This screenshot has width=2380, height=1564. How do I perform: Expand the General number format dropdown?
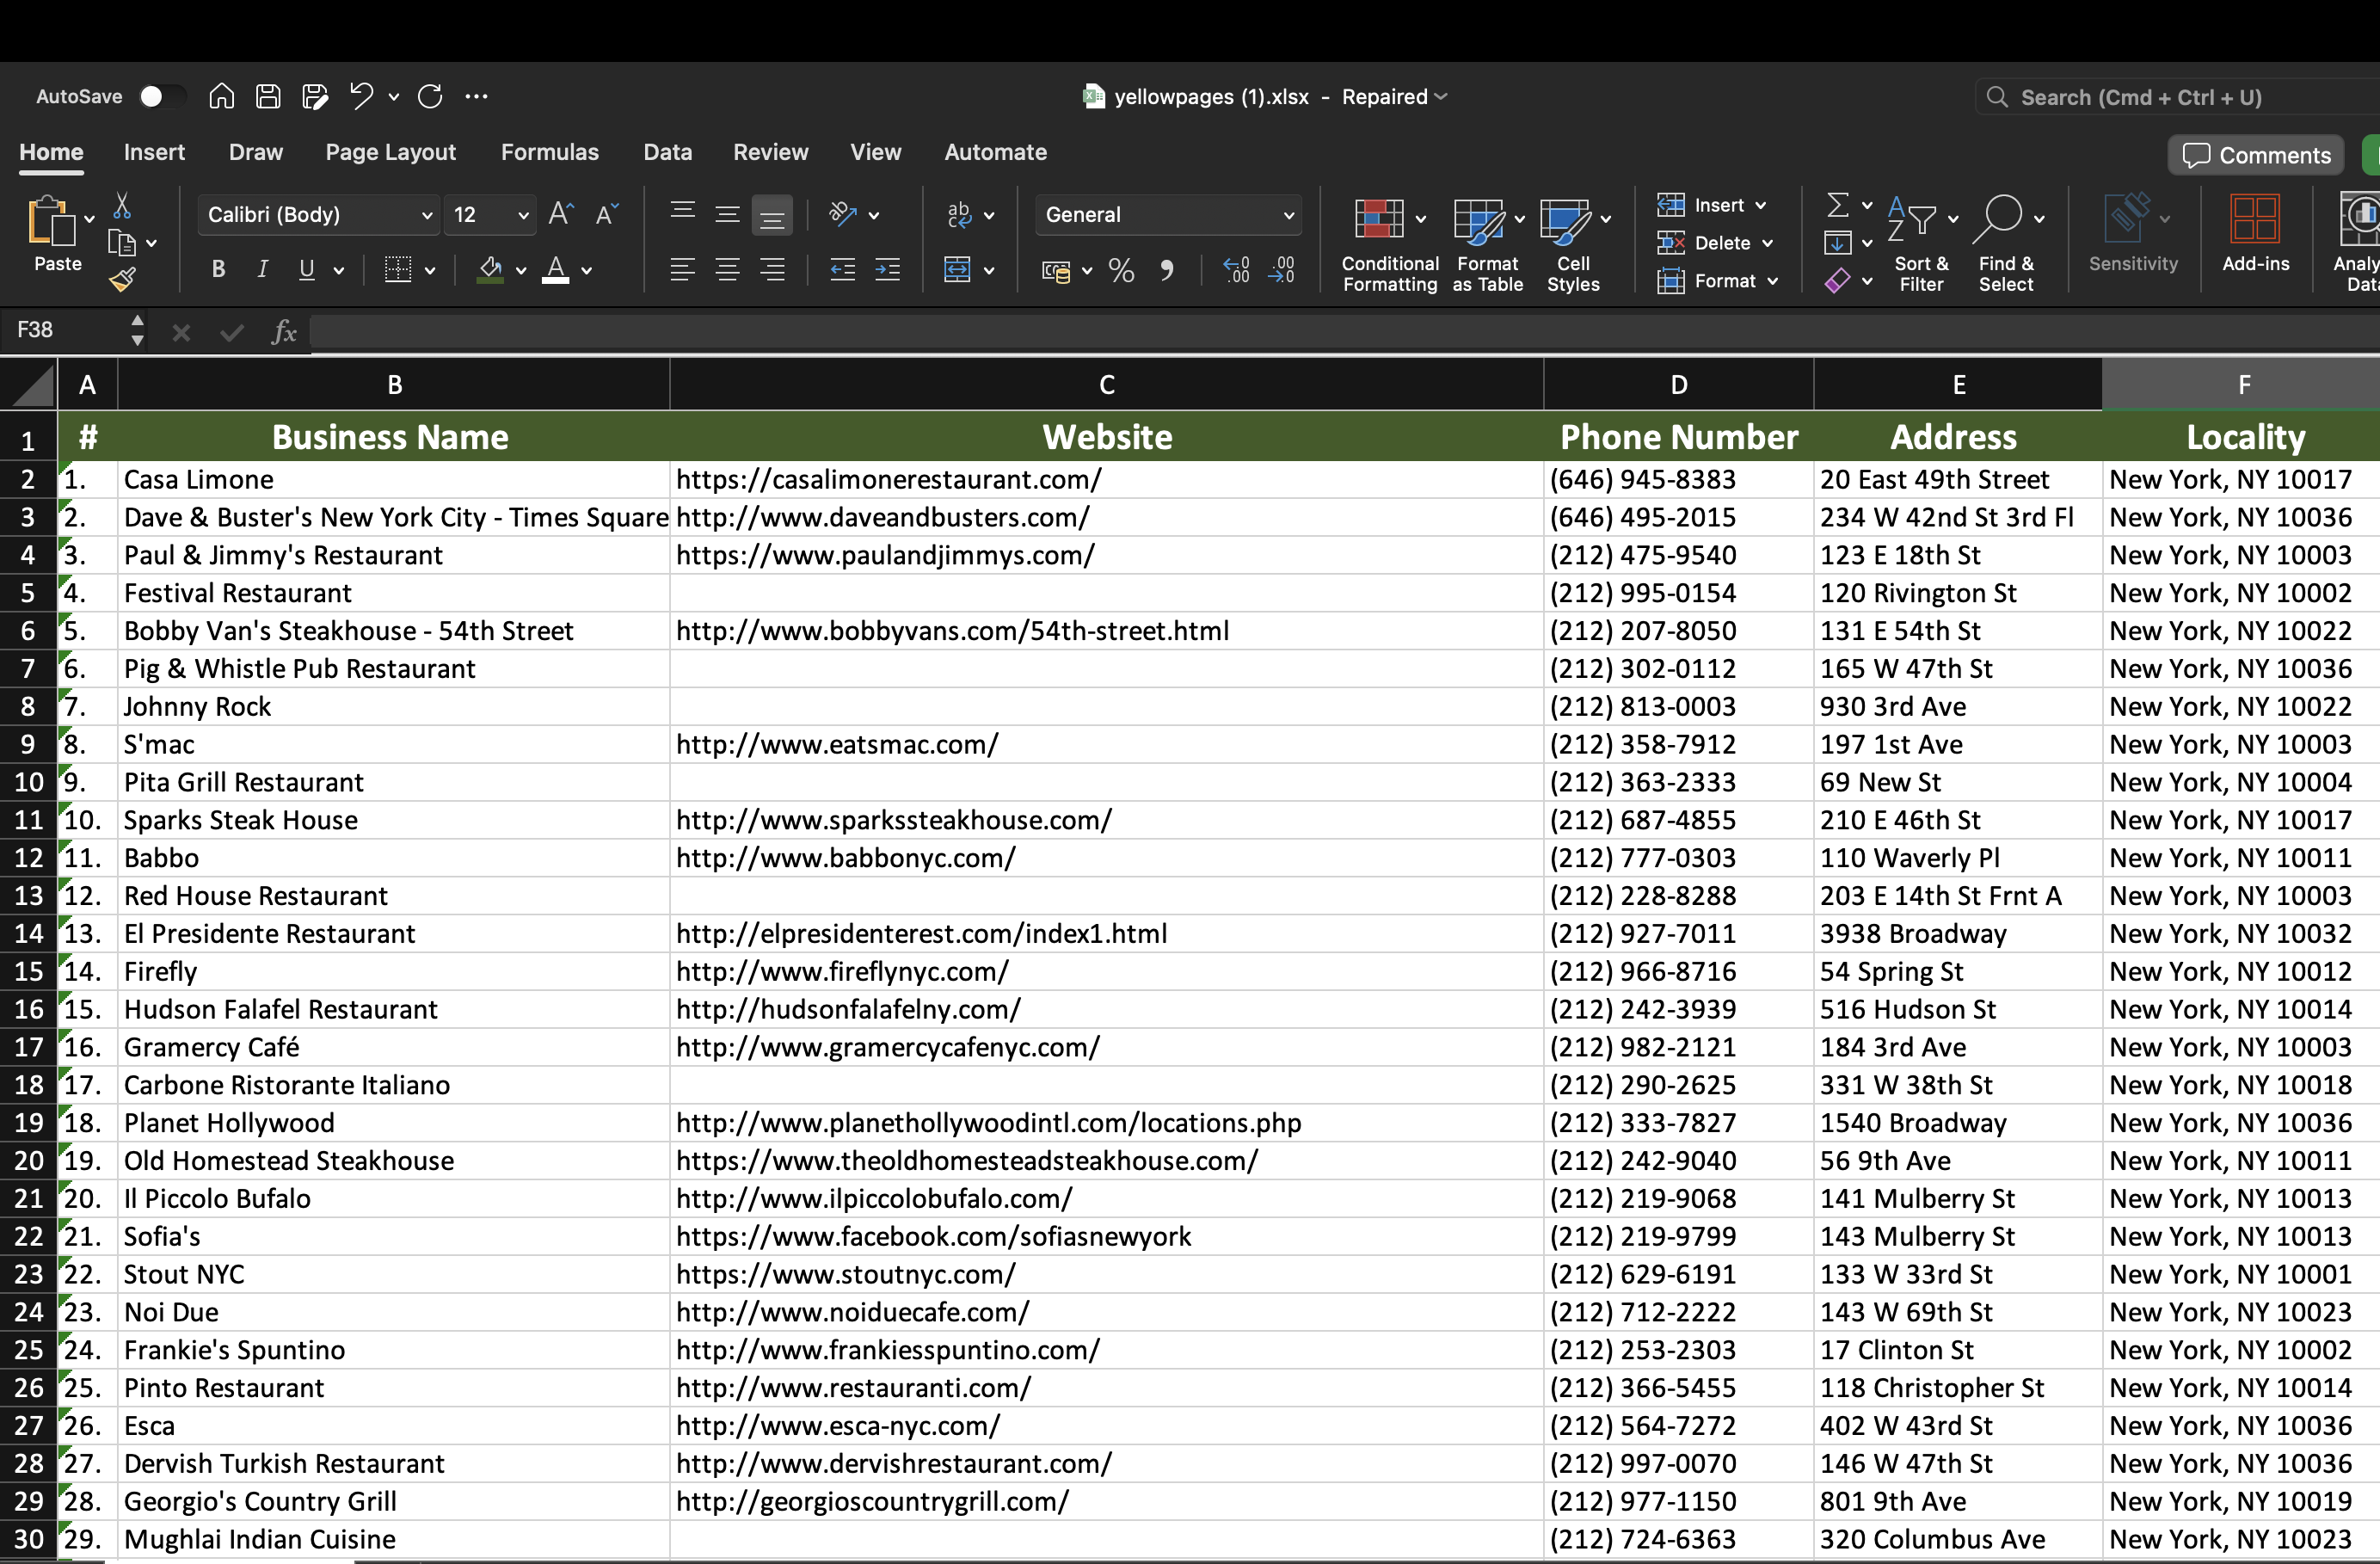(1288, 215)
